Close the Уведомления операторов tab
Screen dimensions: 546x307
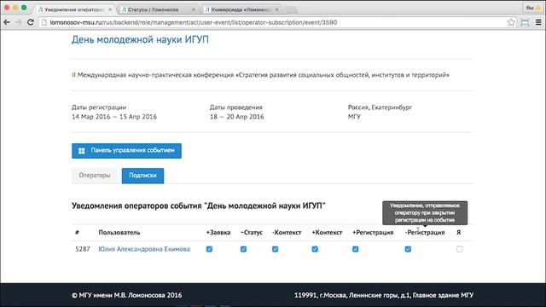[x=110, y=9]
